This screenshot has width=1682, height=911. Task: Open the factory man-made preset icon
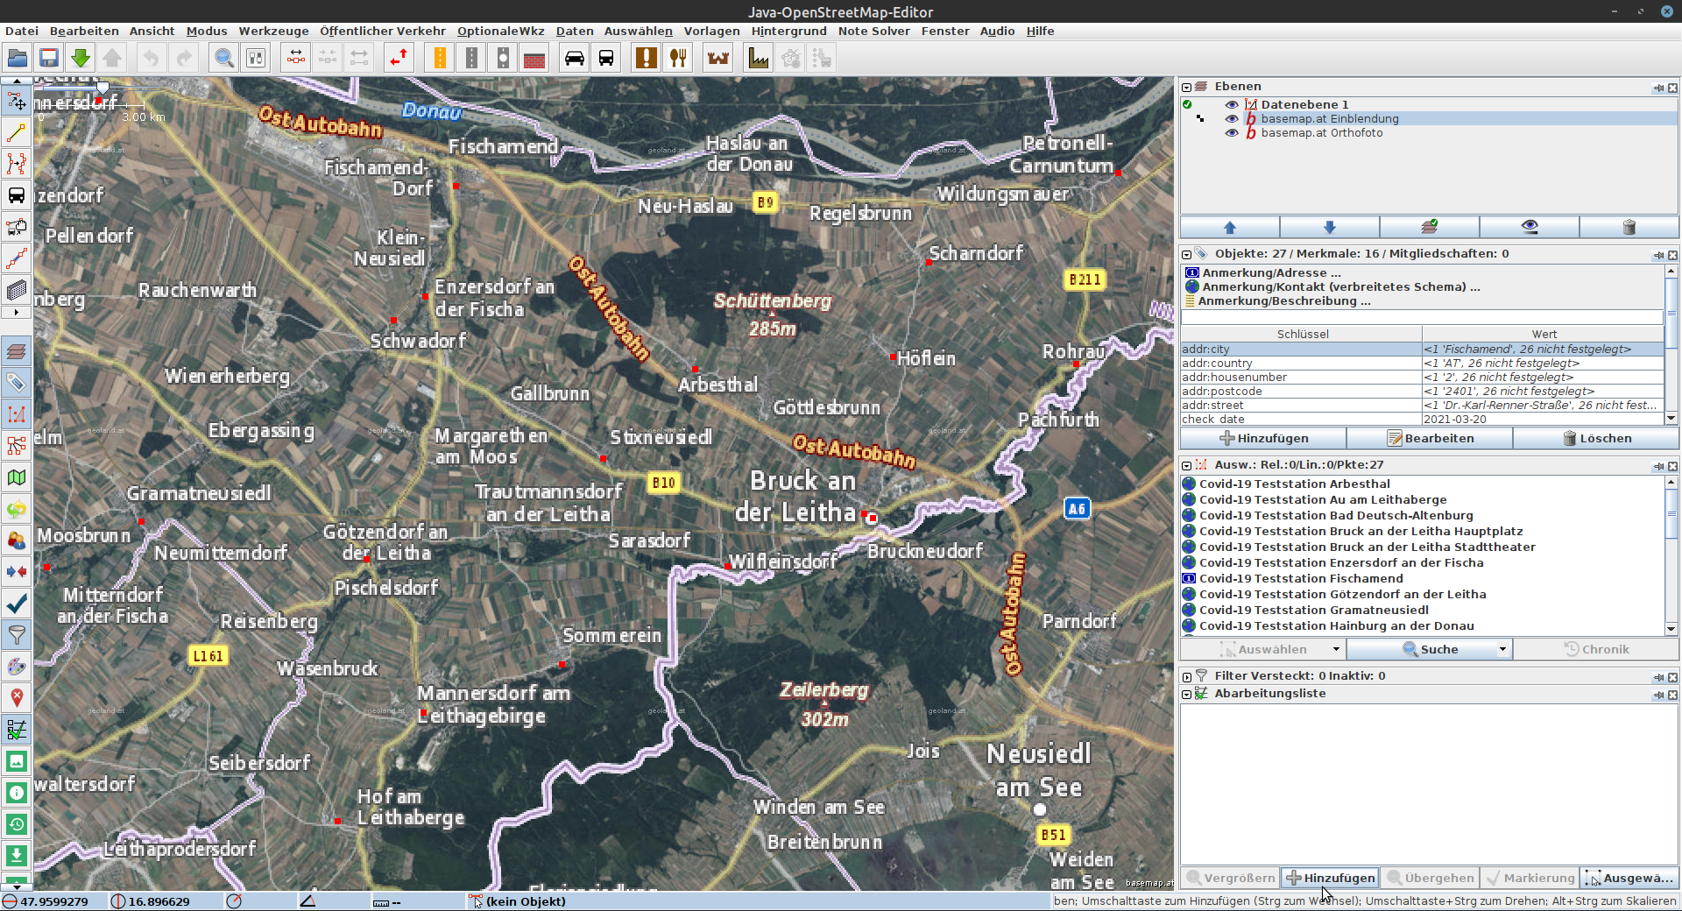[759, 59]
